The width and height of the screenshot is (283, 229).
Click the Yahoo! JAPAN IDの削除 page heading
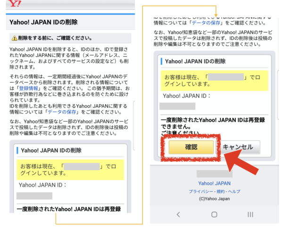pyautogui.click(x=43, y=22)
